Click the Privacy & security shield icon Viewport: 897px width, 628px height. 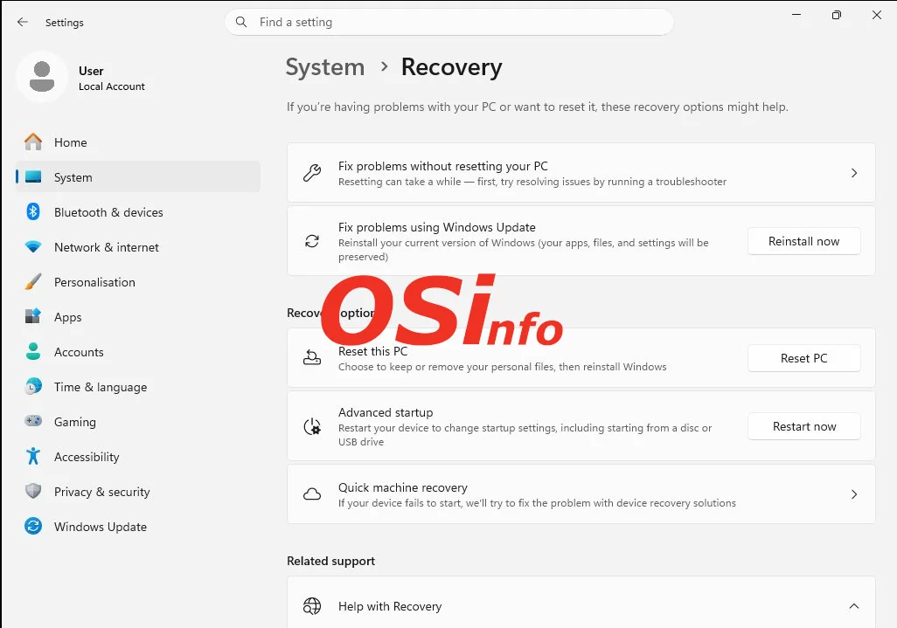coord(33,492)
